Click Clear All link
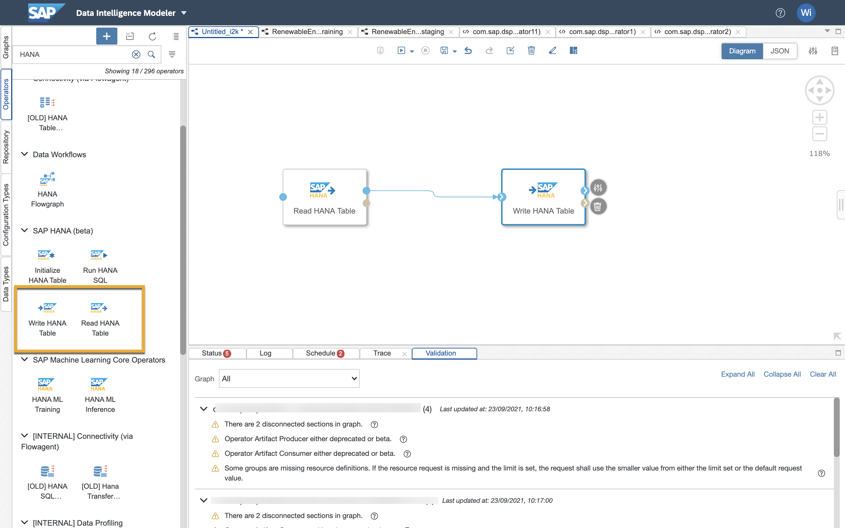 [x=823, y=374]
